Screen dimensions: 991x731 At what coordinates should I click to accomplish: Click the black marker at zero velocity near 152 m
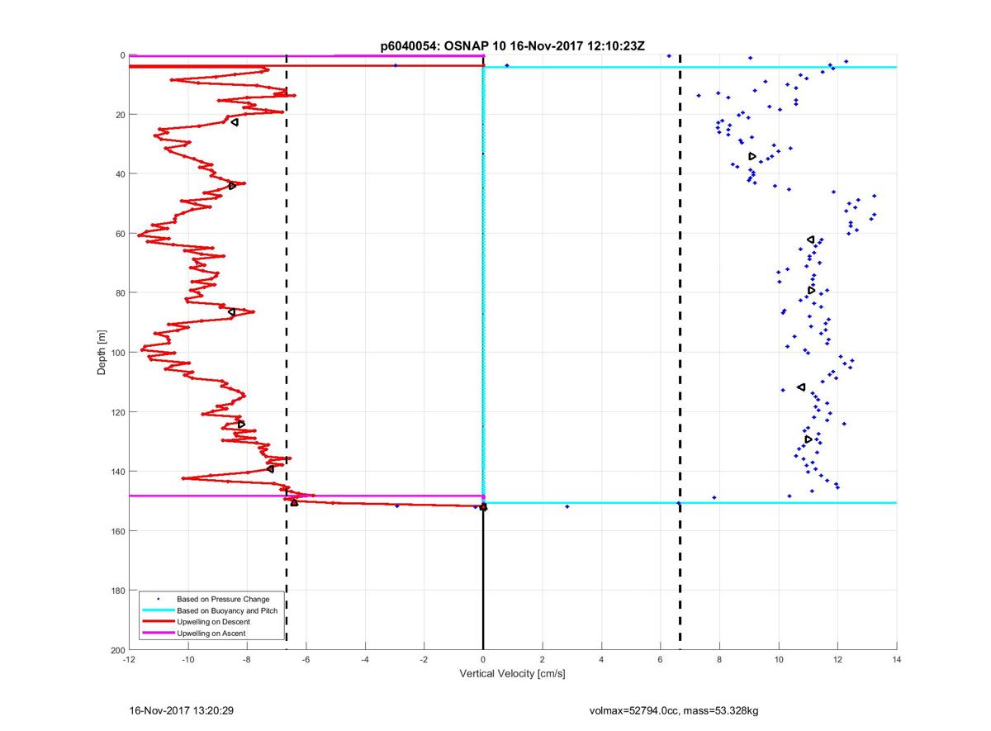tap(484, 507)
